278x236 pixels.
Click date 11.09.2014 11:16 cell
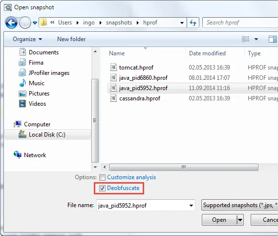pyautogui.click(x=209, y=88)
